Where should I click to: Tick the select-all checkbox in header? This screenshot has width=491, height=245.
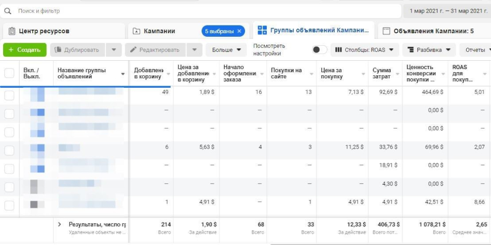(x=9, y=74)
